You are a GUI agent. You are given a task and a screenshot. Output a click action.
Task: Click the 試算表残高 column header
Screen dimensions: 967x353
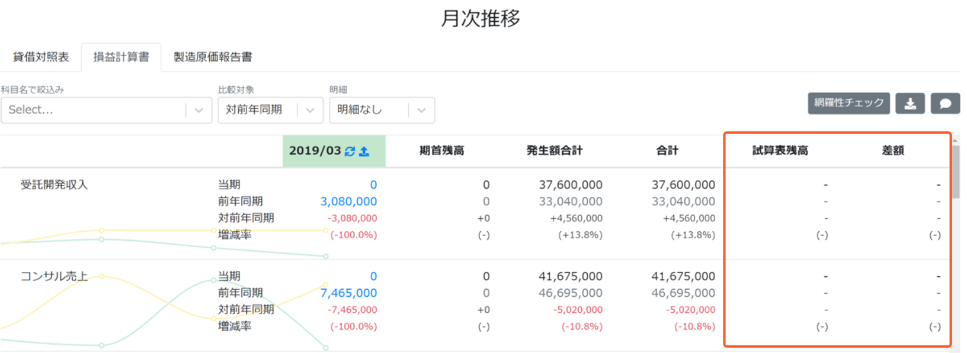click(780, 151)
